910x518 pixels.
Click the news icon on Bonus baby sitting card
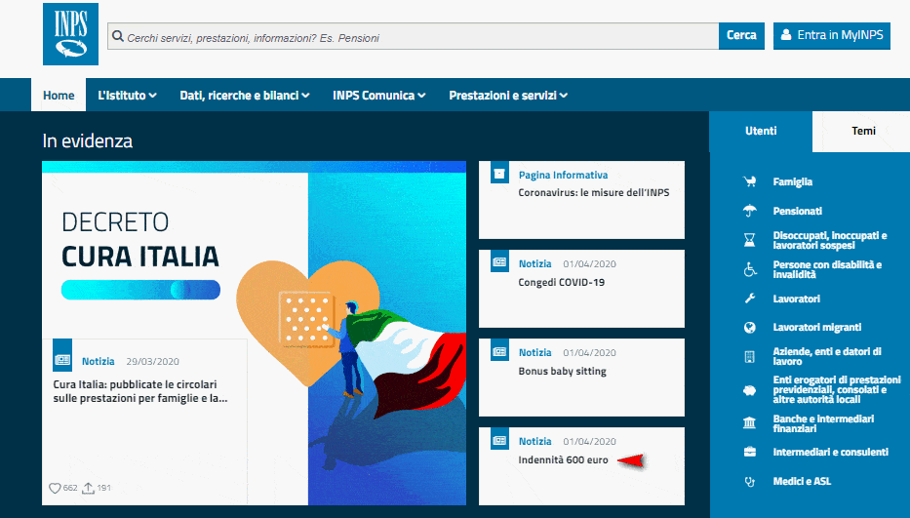coord(499,351)
